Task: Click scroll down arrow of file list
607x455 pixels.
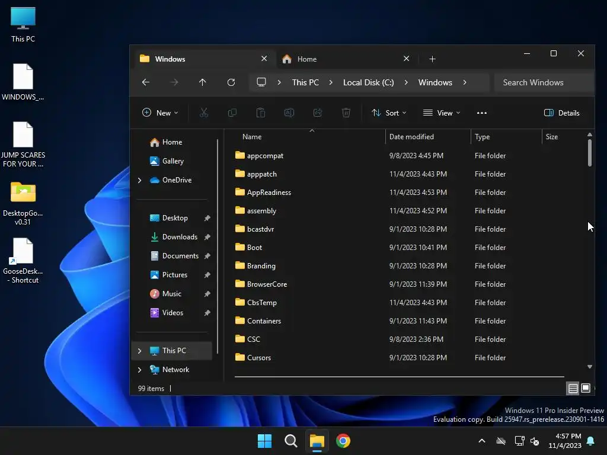Action: (590, 366)
